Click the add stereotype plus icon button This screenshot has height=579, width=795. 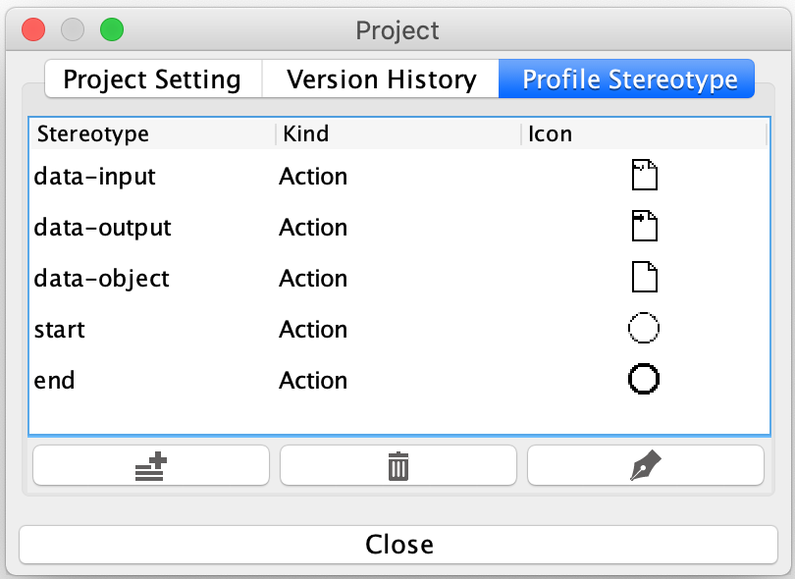point(150,466)
